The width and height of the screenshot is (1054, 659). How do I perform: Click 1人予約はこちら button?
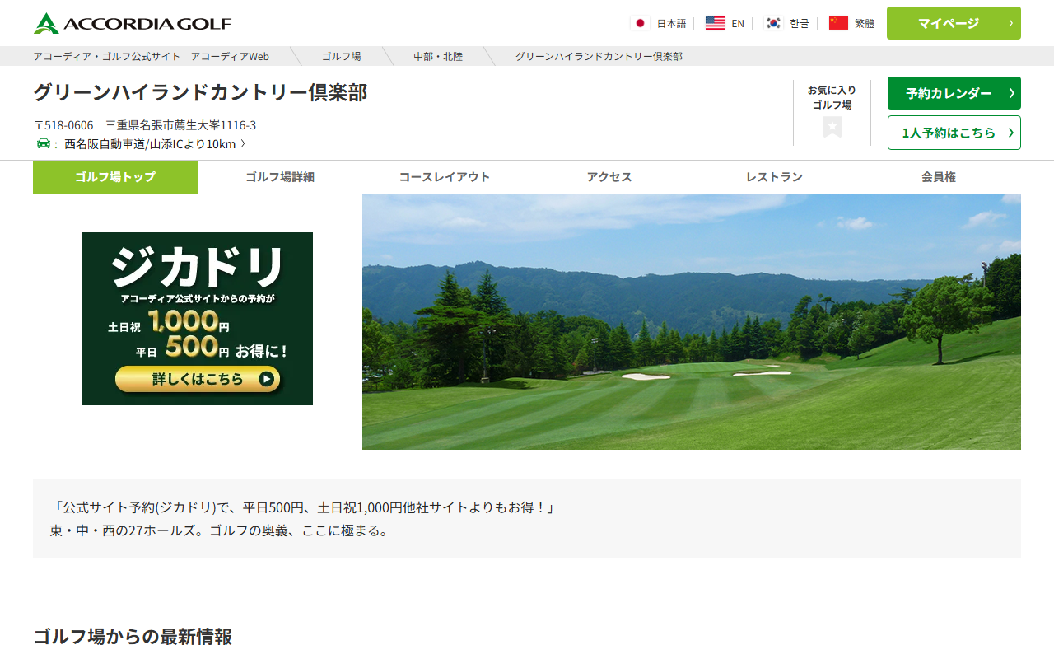point(954,133)
